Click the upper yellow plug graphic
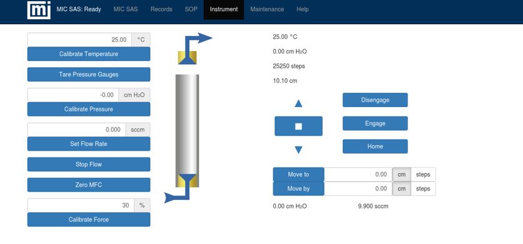523x244 pixels. [187, 58]
